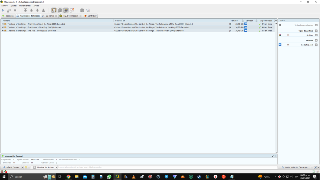Toggle the Servidor filter checkbox
The width and height of the screenshot is (320, 184).
(316, 40)
